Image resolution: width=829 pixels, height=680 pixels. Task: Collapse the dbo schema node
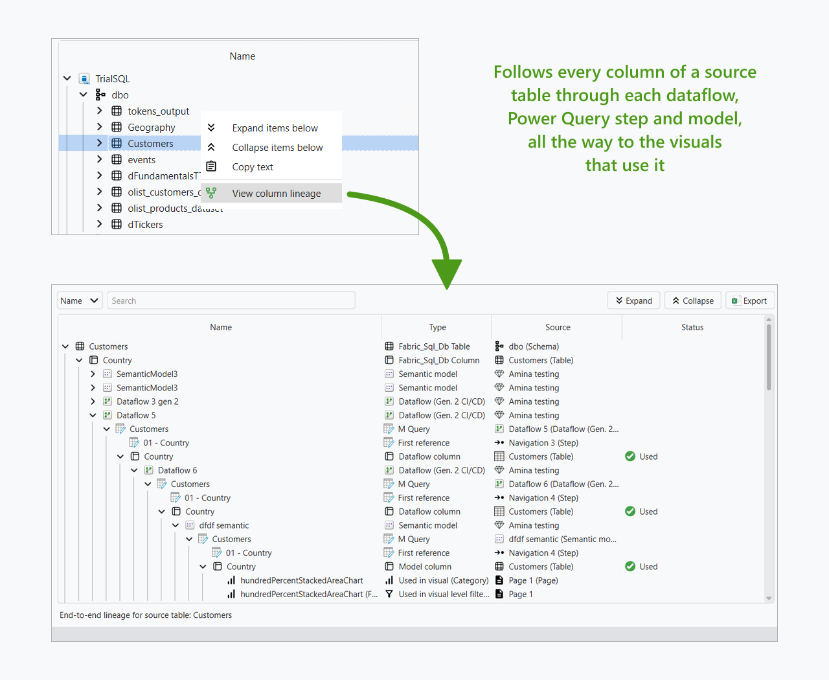coord(84,95)
